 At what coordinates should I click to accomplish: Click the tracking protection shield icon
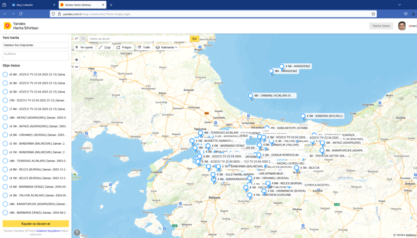click(53, 14)
